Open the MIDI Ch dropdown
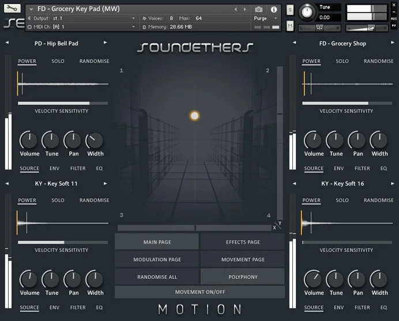This screenshot has height=321, width=399. tap(133, 27)
